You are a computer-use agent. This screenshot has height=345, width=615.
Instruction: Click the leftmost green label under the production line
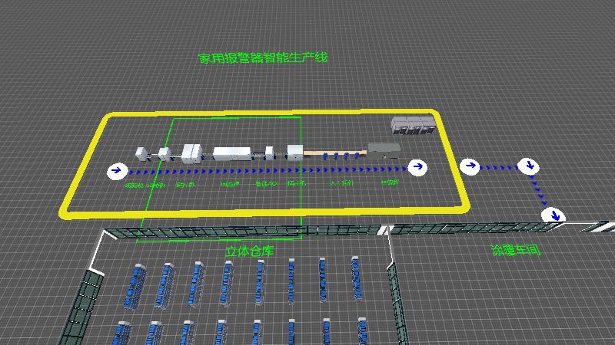134,185
